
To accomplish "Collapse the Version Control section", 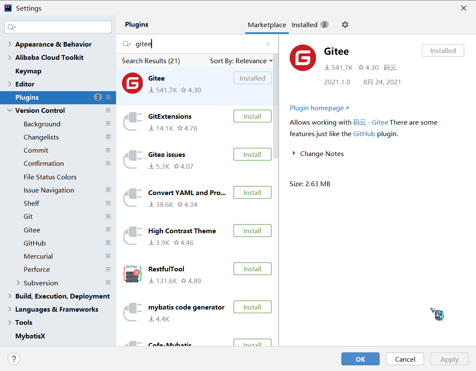I will click(x=10, y=110).
